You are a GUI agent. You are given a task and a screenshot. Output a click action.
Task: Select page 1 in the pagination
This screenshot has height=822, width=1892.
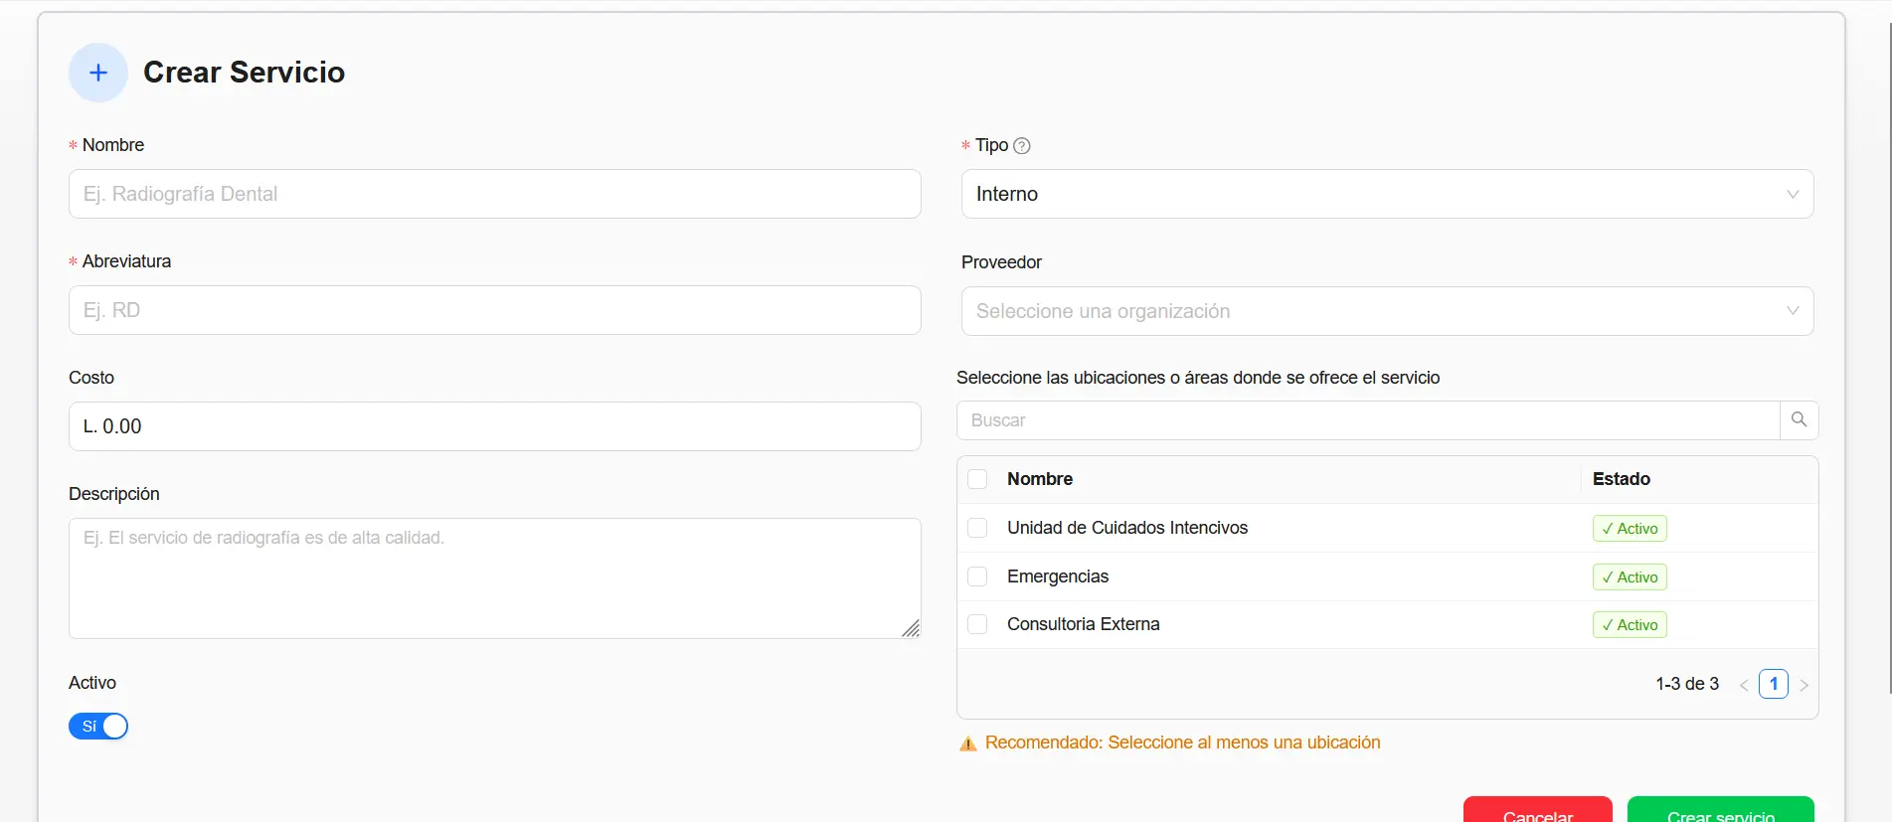(1774, 684)
